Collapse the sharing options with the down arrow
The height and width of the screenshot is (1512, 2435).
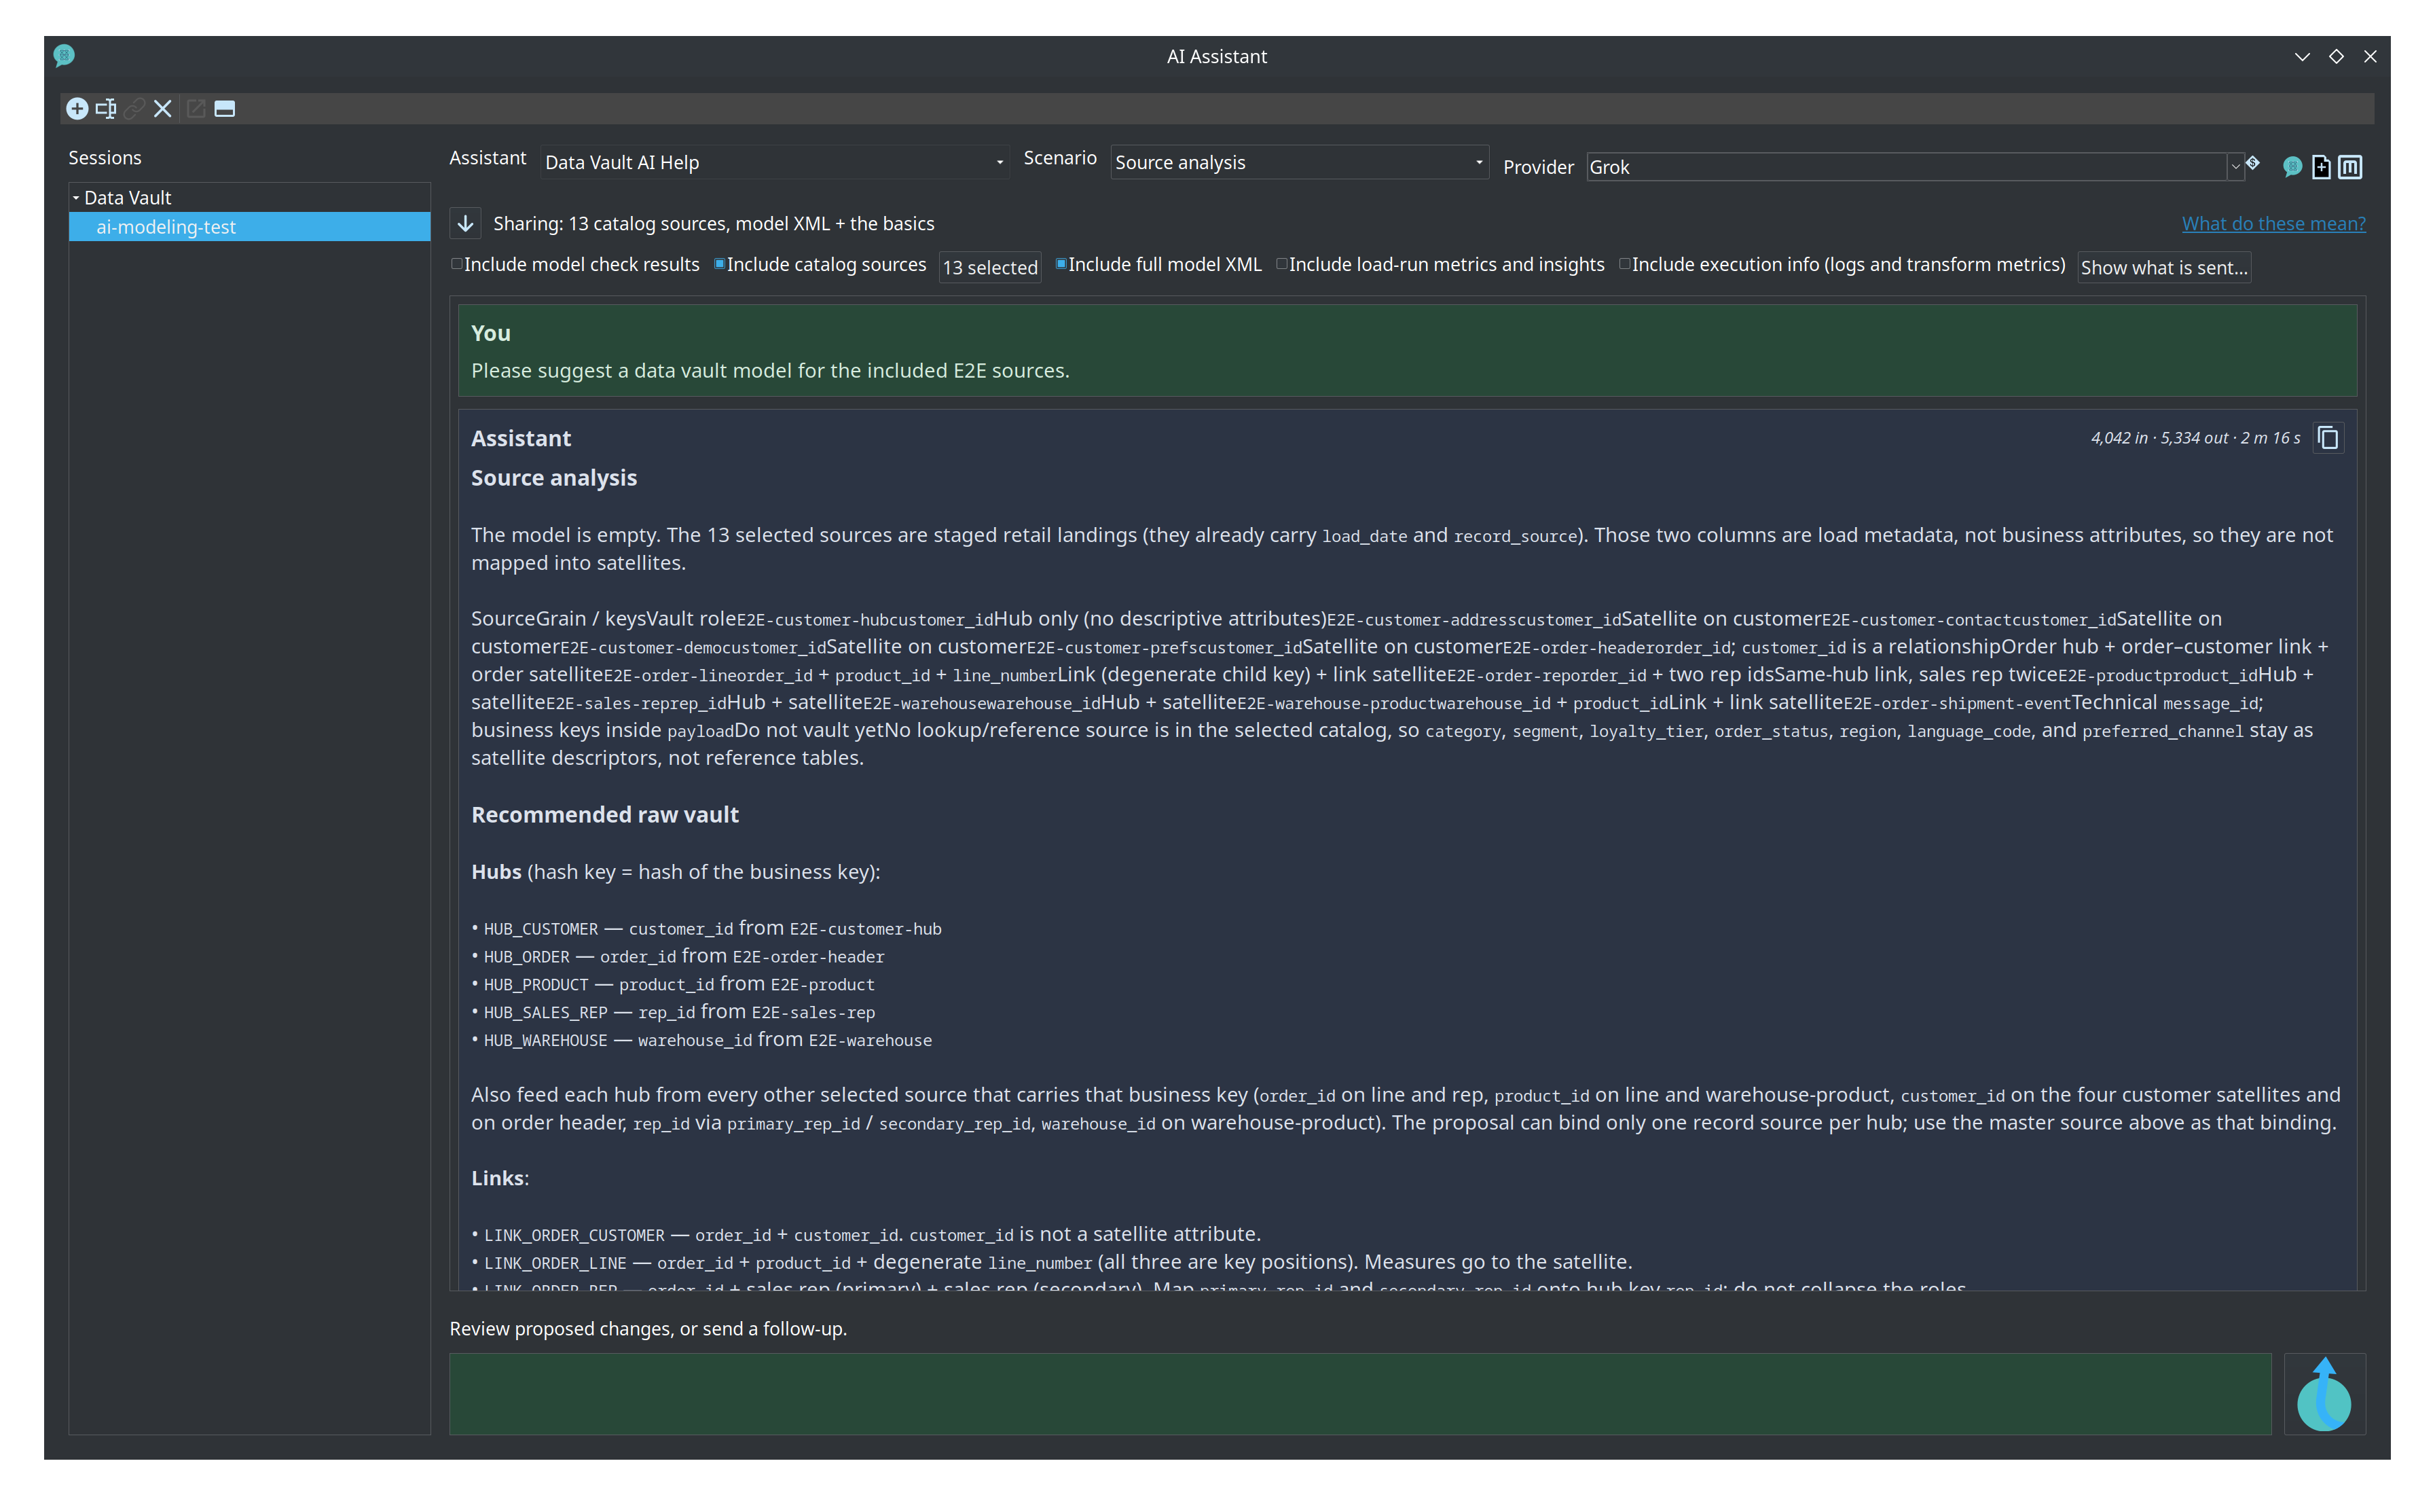click(466, 224)
